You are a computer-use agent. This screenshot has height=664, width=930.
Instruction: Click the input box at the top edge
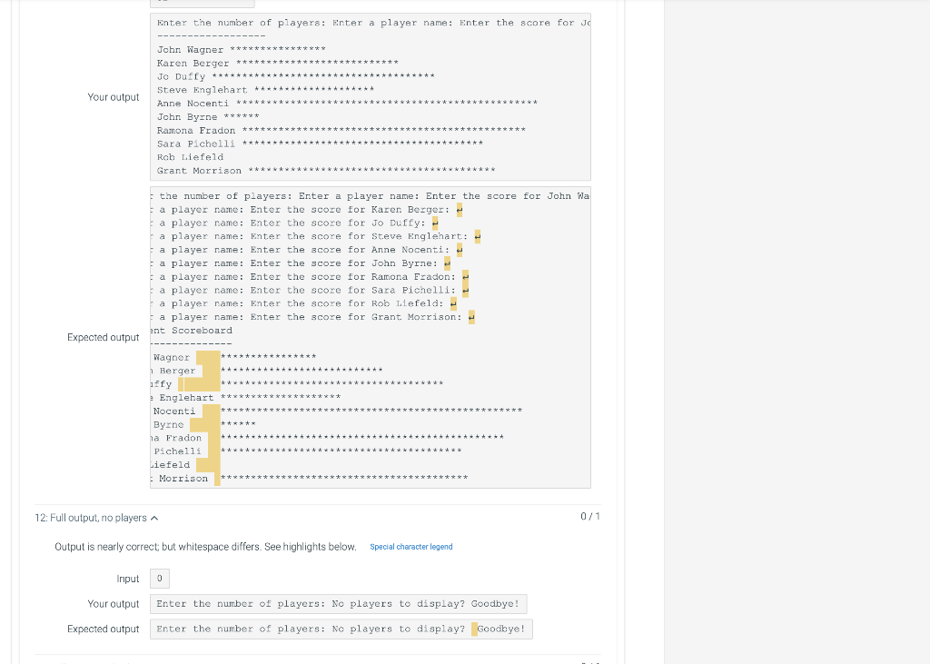coord(202,3)
